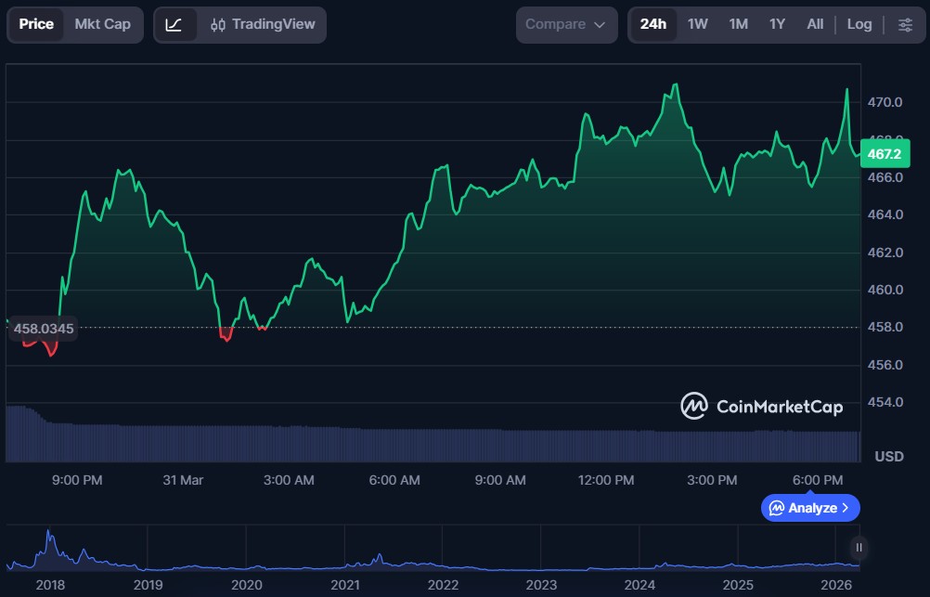Open the chart settings sliders icon
930x597 pixels.
pos(905,24)
